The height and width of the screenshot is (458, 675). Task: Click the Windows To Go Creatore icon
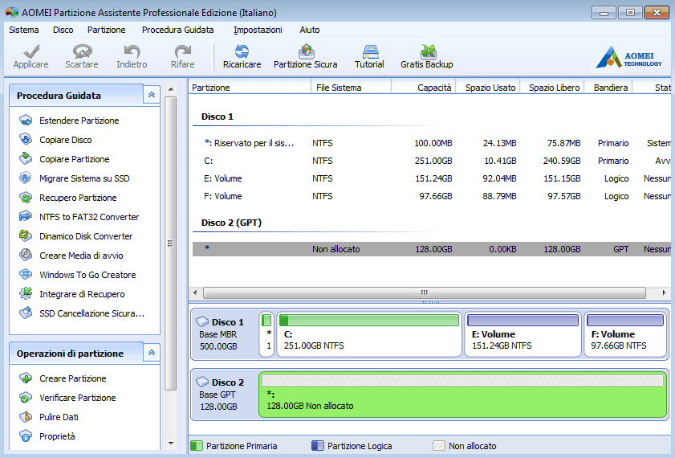pyautogui.click(x=26, y=274)
